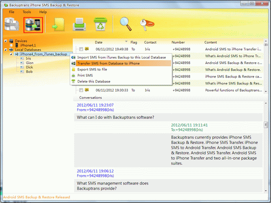Click the Date column header
Viewport: 271px width, 203px height.
pos(98,42)
